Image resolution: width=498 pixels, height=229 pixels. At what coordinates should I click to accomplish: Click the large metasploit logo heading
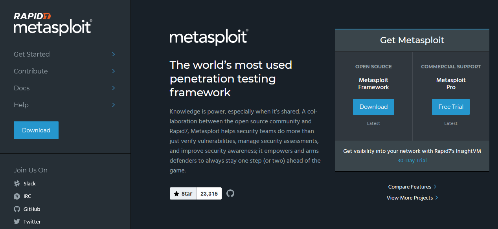point(209,37)
